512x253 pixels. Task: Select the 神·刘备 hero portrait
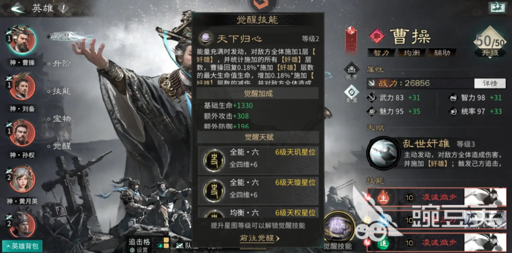click(x=22, y=87)
